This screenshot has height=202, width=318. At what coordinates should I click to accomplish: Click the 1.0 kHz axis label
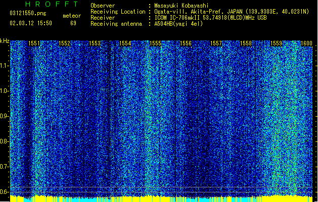(x=5, y=91)
